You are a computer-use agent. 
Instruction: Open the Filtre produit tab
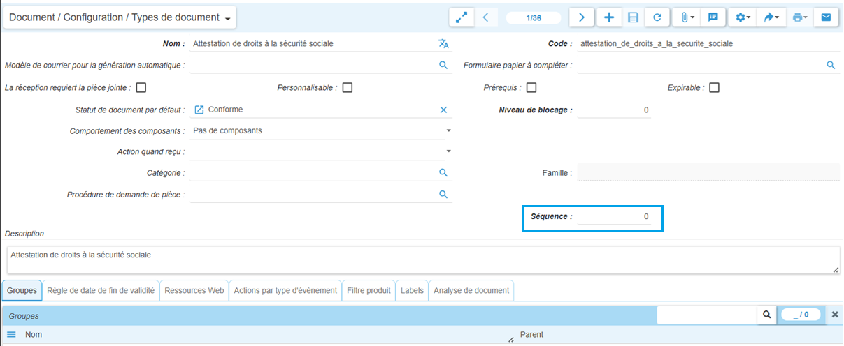click(x=369, y=290)
